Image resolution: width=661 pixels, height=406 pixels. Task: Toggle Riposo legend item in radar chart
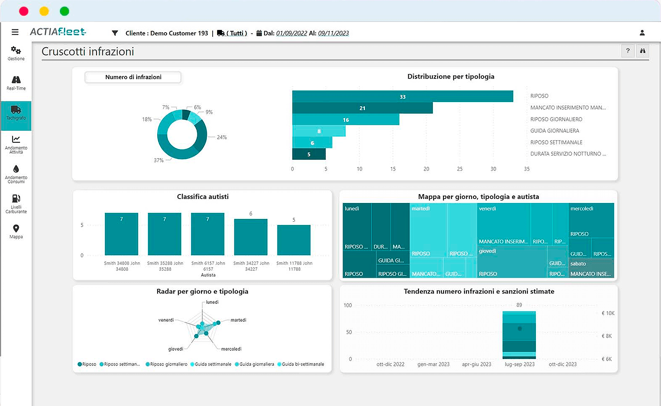point(87,365)
